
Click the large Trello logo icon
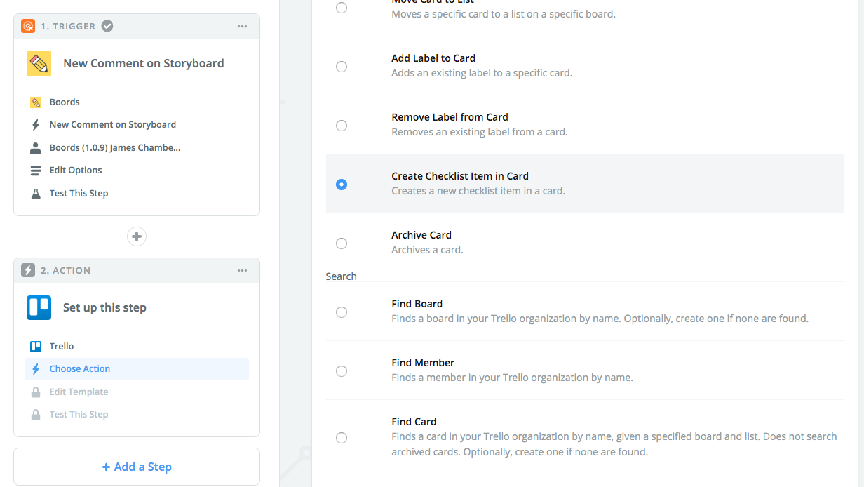pos(39,307)
